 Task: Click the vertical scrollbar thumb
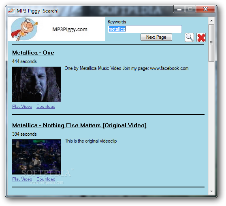coord(211,43)
